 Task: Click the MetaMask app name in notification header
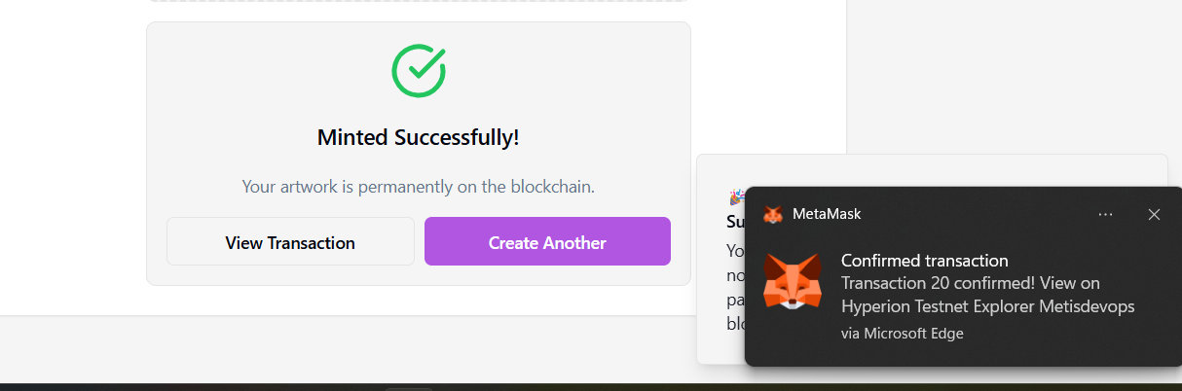pyautogui.click(x=827, y=214)
